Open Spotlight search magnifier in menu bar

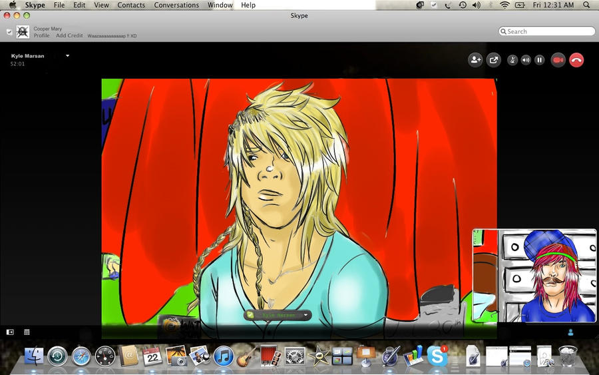(586, 5)
